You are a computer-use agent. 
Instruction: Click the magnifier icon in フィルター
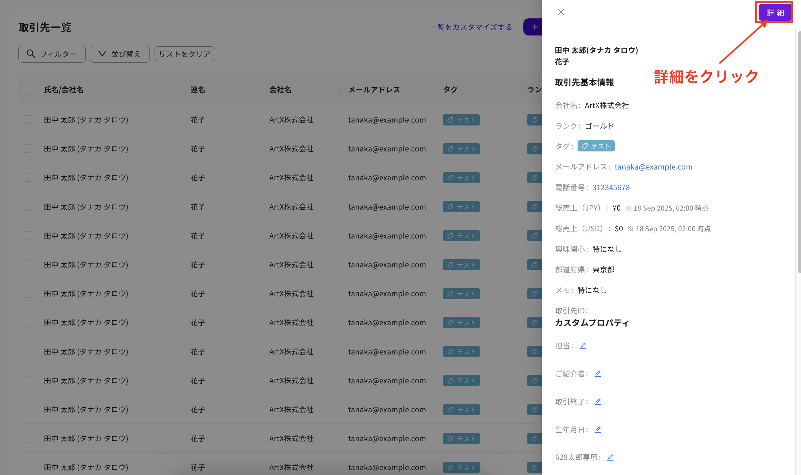(x=31, y=54)
